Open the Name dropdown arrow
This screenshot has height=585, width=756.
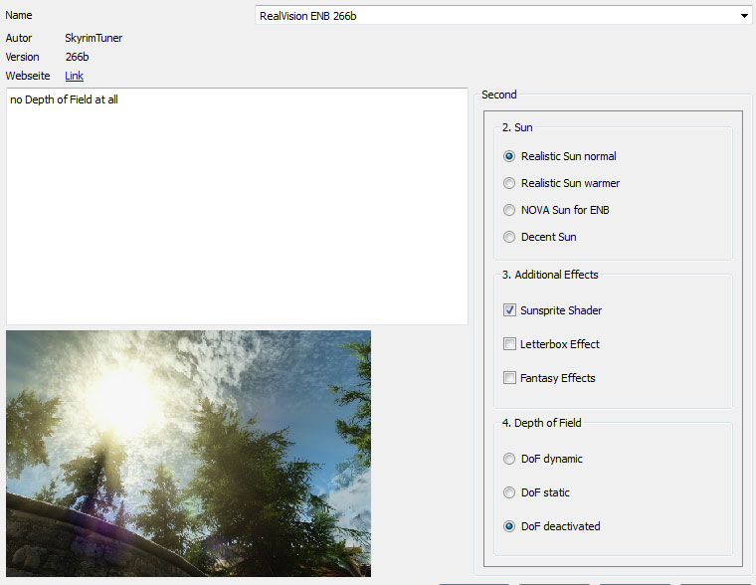click(x=743, y=16)
